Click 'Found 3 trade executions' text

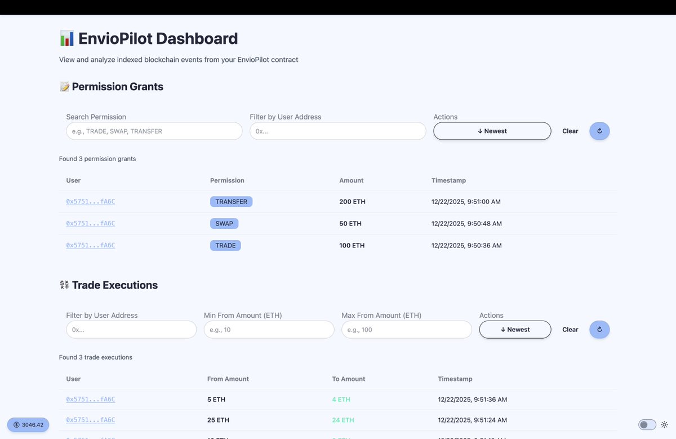click(x=96, y=357)
